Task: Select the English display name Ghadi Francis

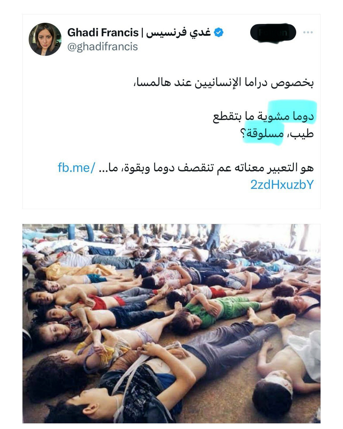Action: pos(103,33)
